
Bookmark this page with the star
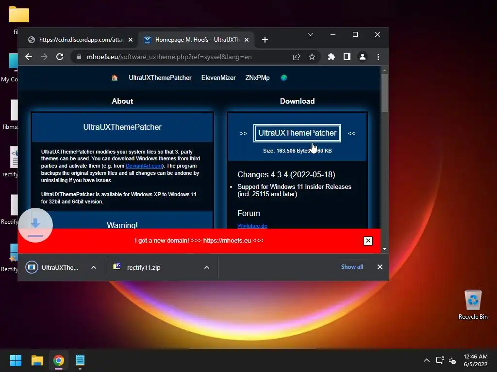[312, 57]
